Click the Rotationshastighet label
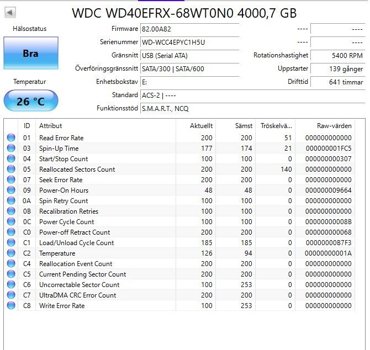370x350 pixels. (281, 55)
